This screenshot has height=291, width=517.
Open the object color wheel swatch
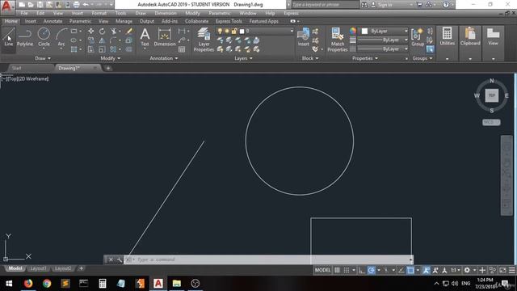[353, 31]
